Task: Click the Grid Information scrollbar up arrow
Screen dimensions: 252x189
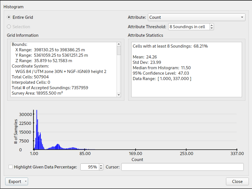Action: pyautogui.click(x=119, y=44)
